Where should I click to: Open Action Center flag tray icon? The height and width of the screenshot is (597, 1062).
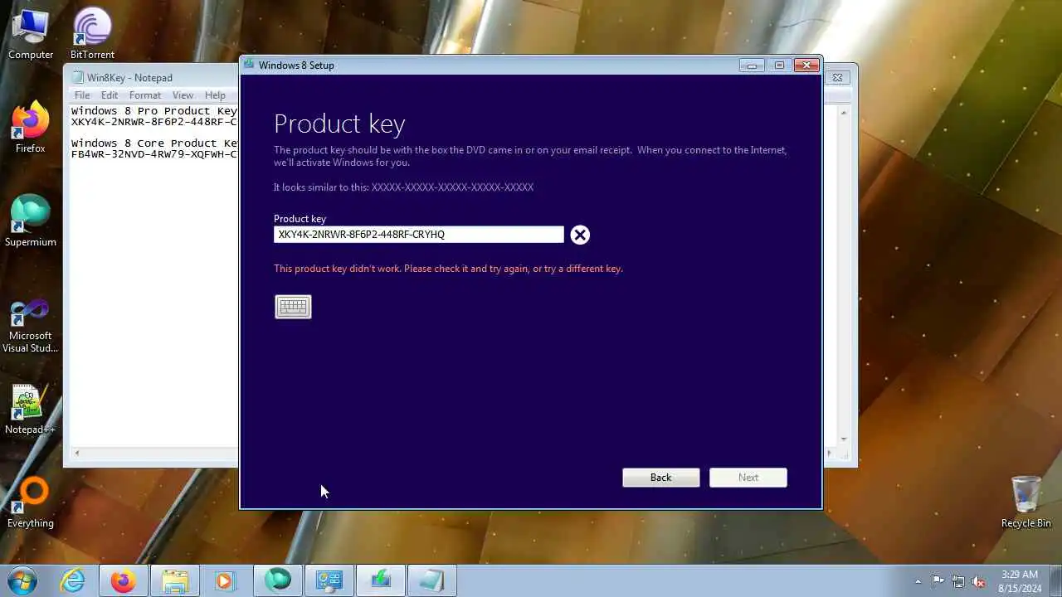coord(938,581)
